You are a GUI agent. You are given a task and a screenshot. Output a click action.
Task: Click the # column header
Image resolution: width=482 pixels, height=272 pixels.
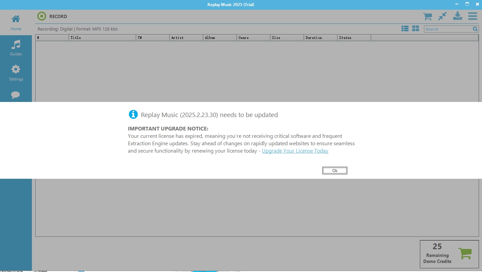[52, 38]
